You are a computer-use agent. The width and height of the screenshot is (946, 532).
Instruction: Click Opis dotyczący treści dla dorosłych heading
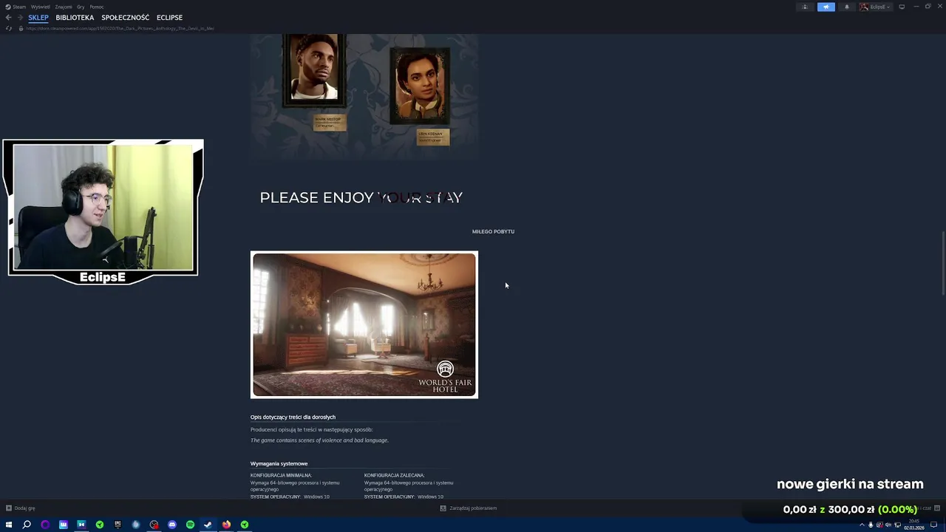click(293, 417)
